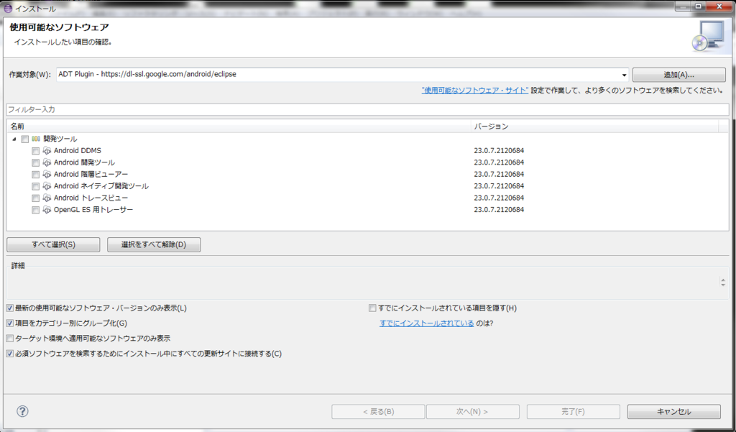Click the Android DDMS plugin icon
Screen dimensions: 736x432
click(x=46, y=150)
